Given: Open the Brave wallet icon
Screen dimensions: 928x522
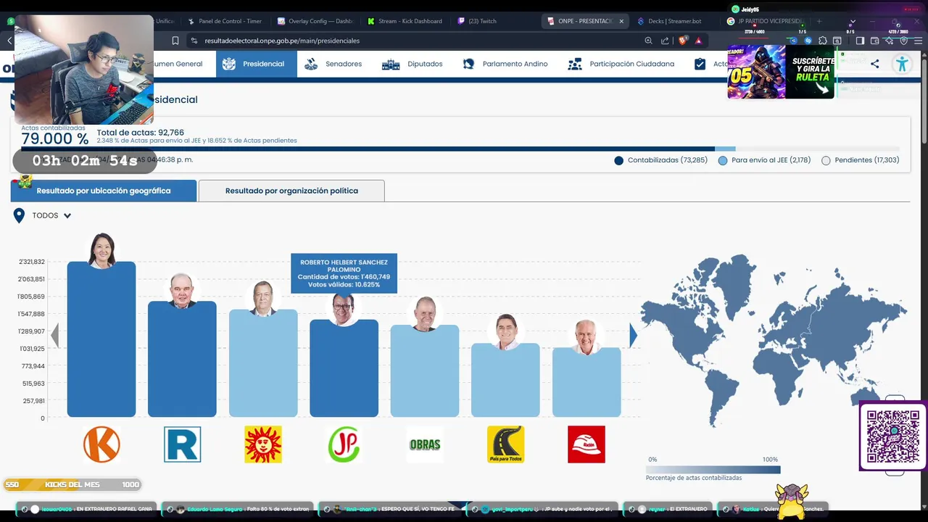Looking at the screenshot, I should pyautogui.click(x=875, y=41).
